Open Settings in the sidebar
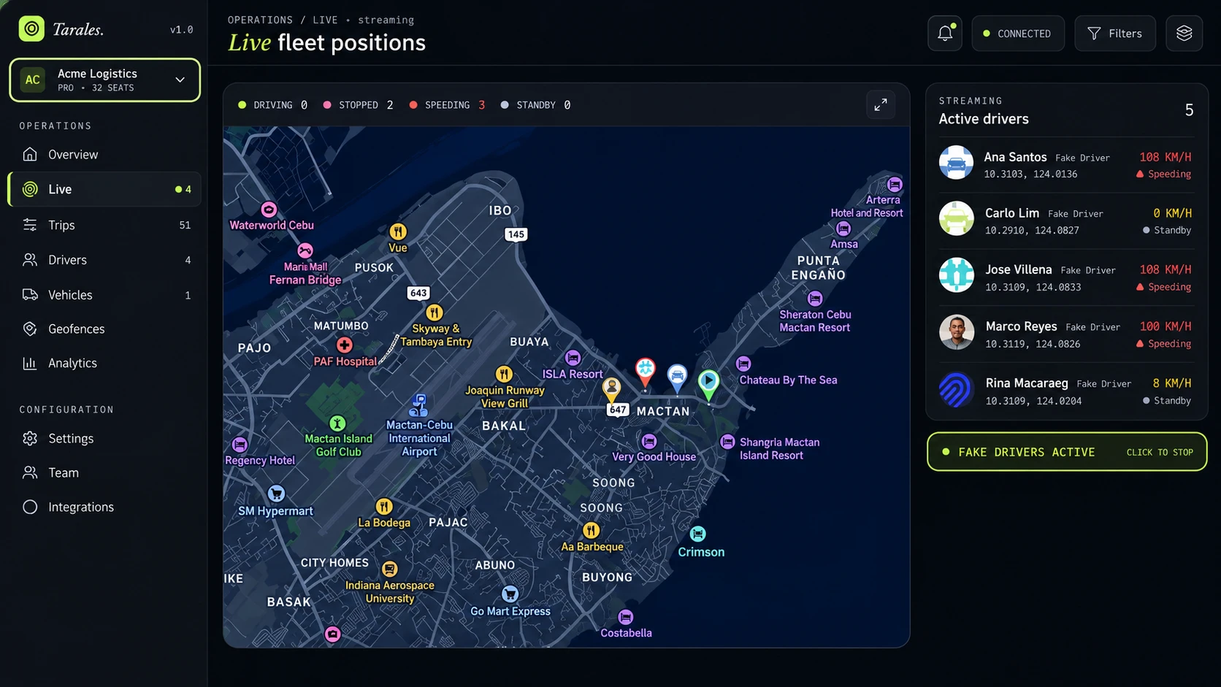This screenshot has height=687, width=1221. 105,439
